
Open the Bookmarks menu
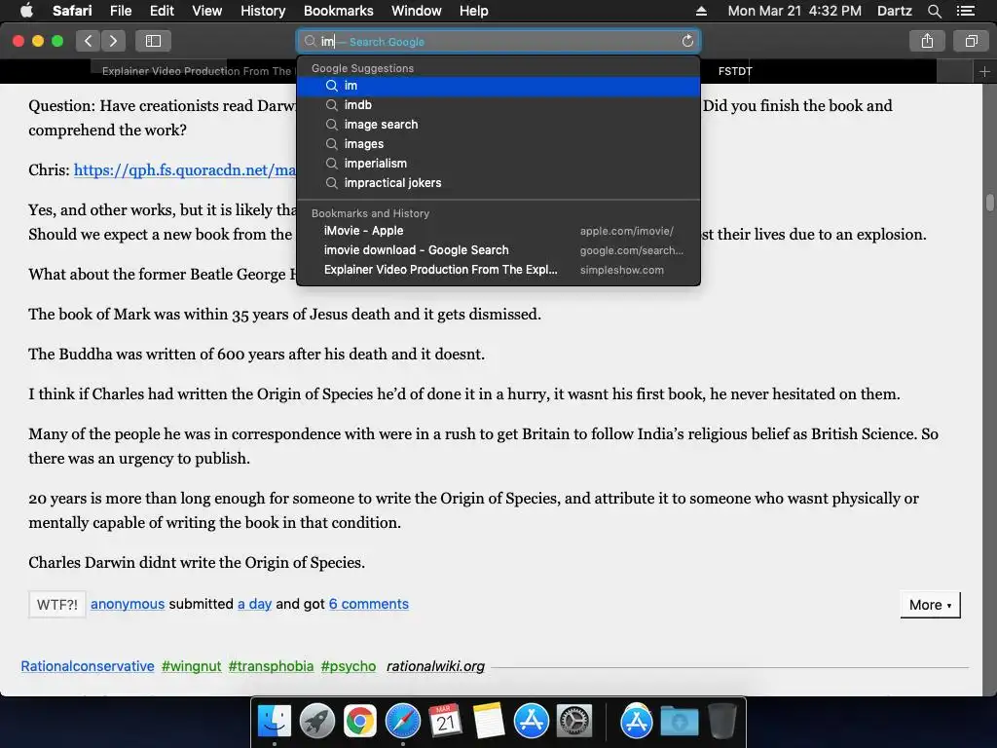coord(338,11)
